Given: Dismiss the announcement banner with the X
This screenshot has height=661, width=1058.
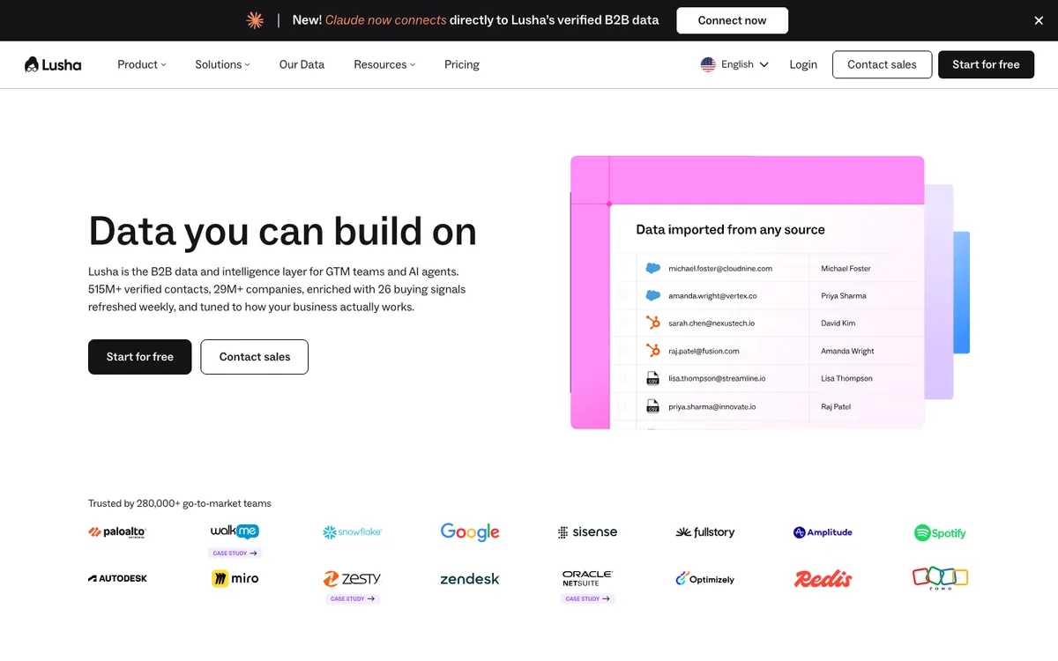Looking at the screenshot, I should coord(1039,20).
